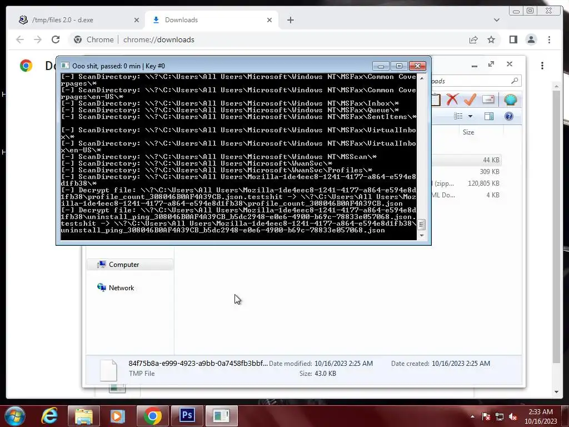
Task: Open Photoshop from the taskbar
Action: (x=187, y=416)
